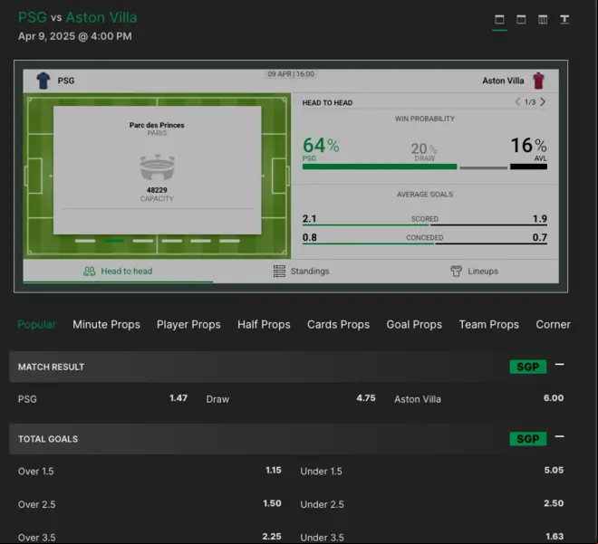Bet on PSG at 1.47
Viewport: 598px width, 544px height.
coord(102,398)
